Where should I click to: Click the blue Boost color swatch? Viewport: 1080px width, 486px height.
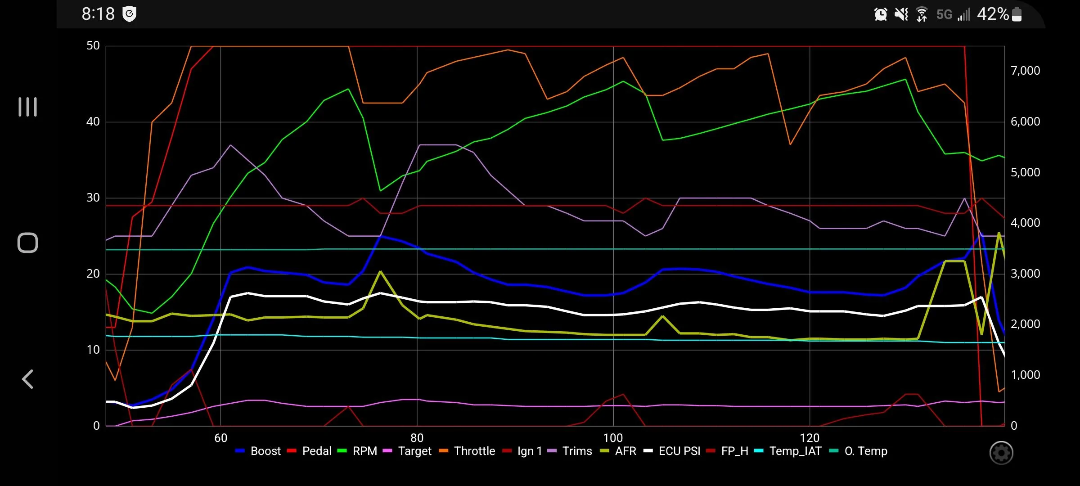(240, 451)
